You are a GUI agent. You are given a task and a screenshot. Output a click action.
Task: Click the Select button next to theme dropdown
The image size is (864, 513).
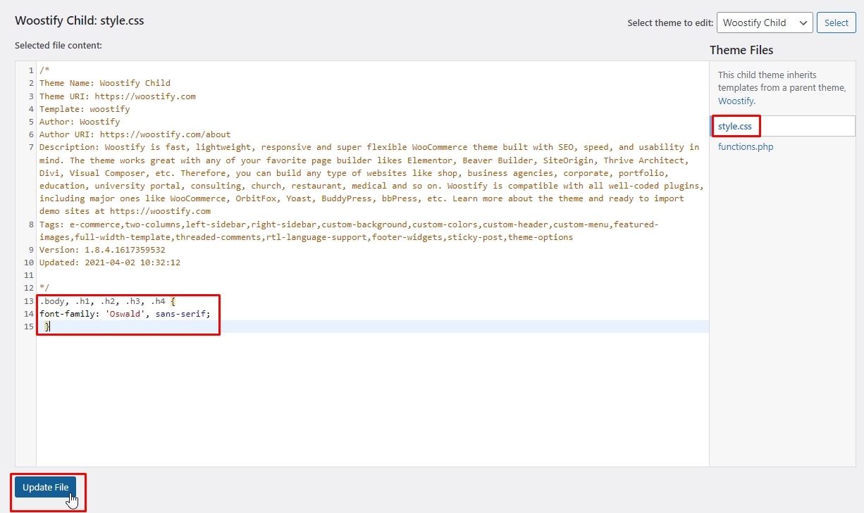(x=836, y=23)
